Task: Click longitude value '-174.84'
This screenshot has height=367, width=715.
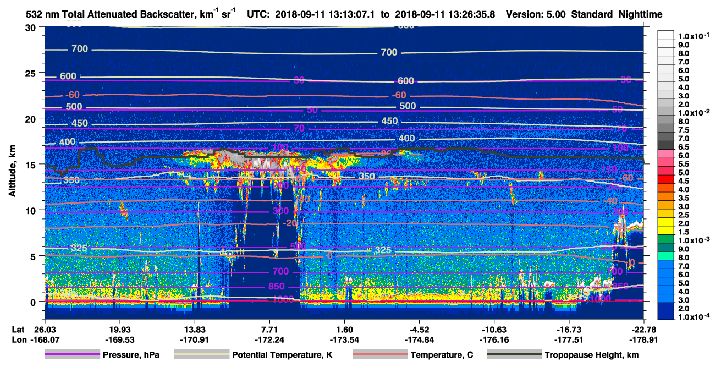Action: tap(419, 339)
